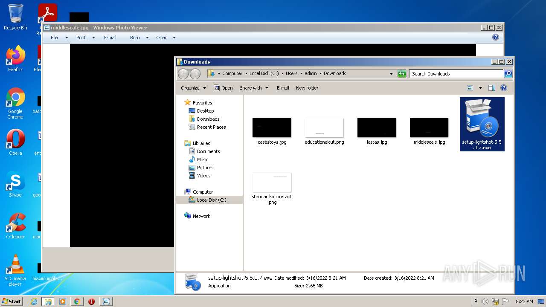
Task: Refresh the Downloads folder view
Action: (x=402, y=74)
